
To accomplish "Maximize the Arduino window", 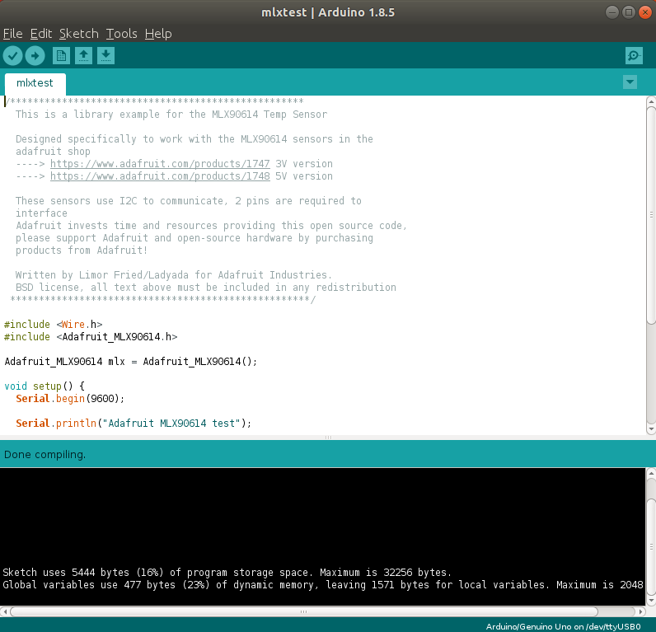I will [x=628, y=12].
